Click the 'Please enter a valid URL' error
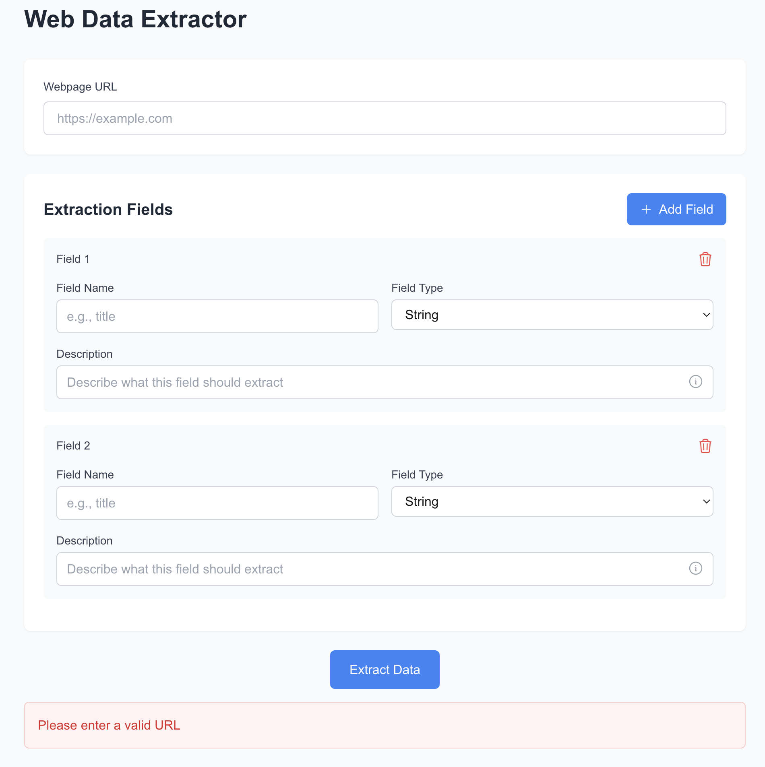Screen dimensions: 765x767 tap(109, 725)
